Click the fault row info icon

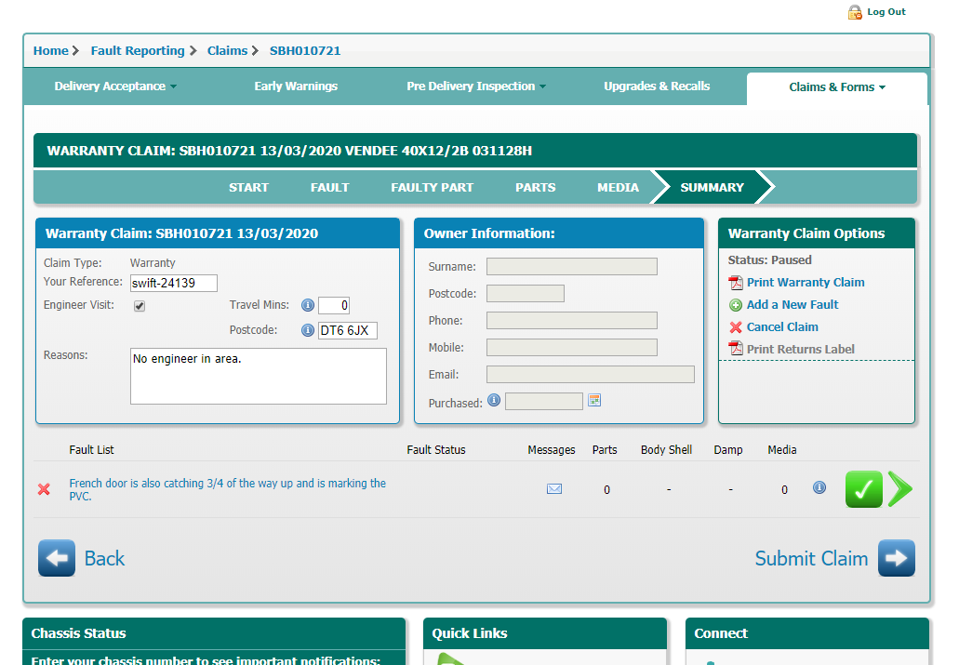click(819, 487)
